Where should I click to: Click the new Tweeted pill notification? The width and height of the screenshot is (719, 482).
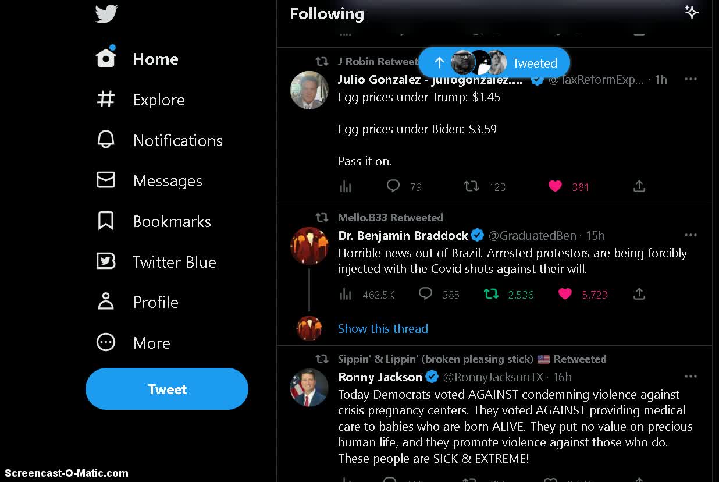[494, 63]
